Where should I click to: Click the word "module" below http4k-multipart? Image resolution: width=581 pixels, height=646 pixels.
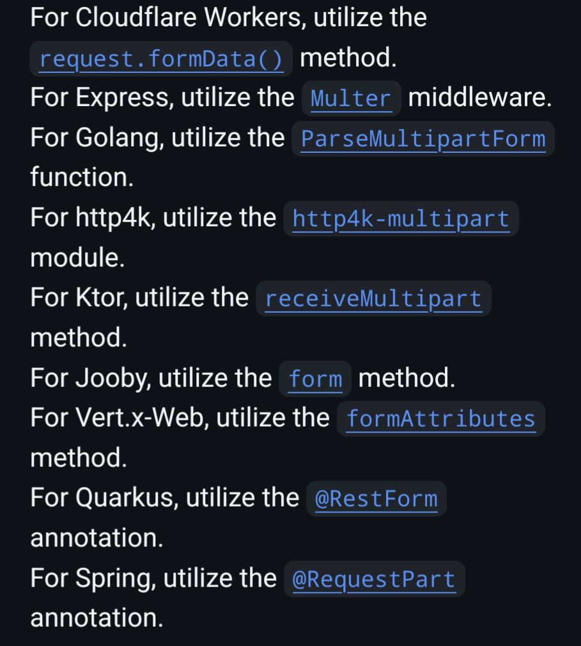(x=74, y=258)
